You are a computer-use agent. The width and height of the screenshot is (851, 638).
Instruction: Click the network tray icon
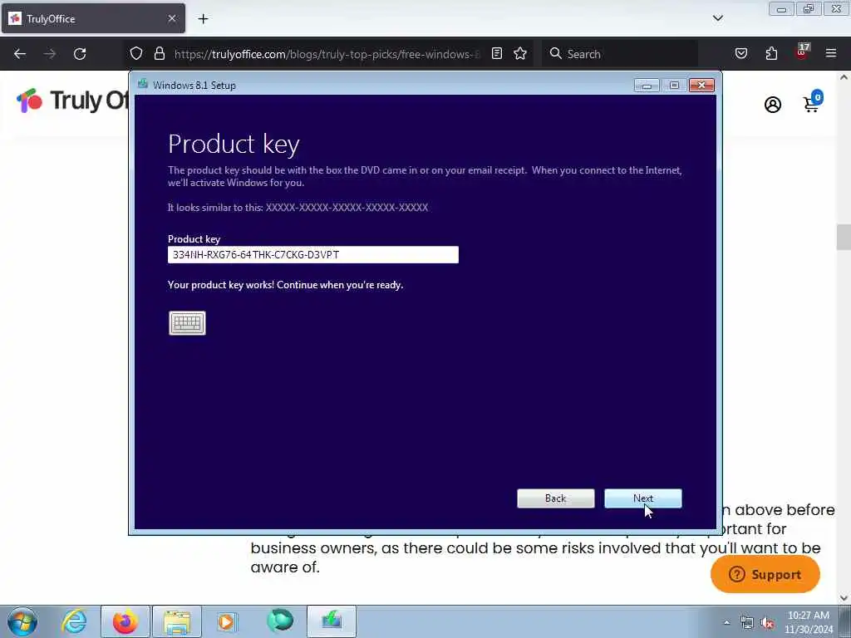747,623
